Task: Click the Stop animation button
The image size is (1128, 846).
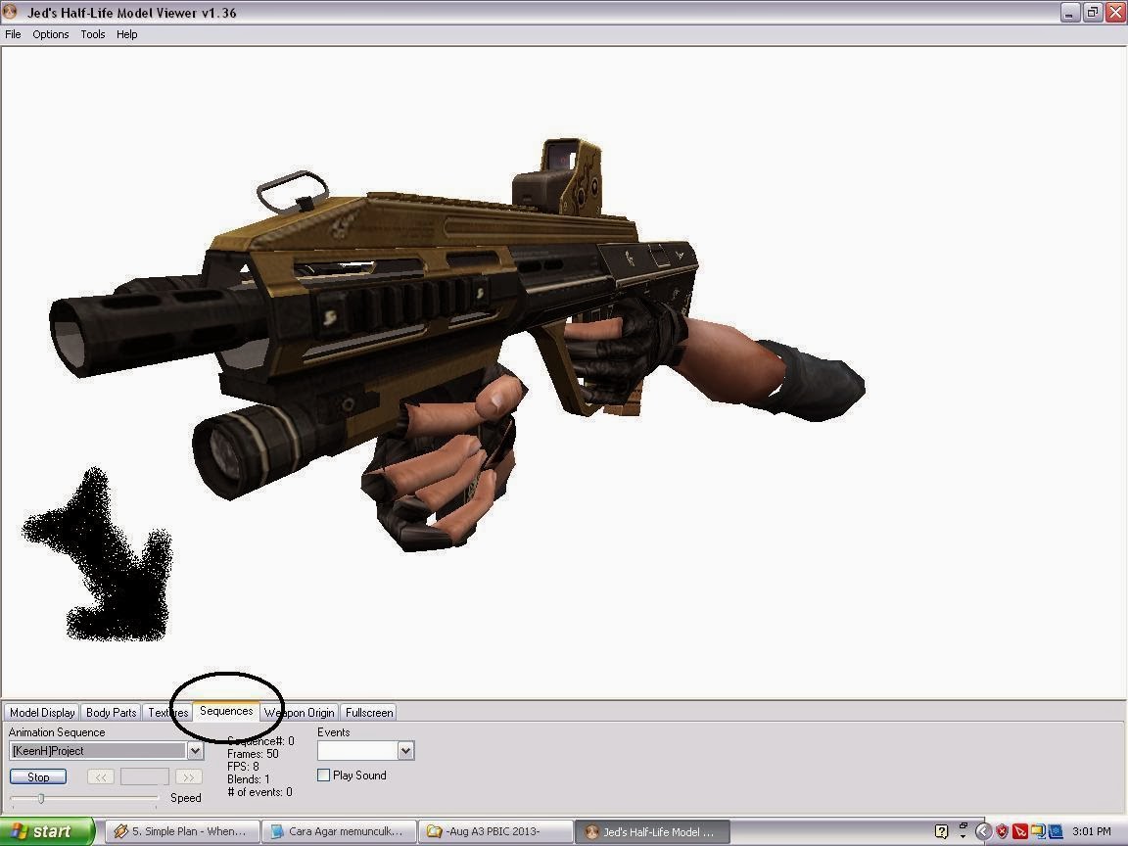Action: pos(38,776)
